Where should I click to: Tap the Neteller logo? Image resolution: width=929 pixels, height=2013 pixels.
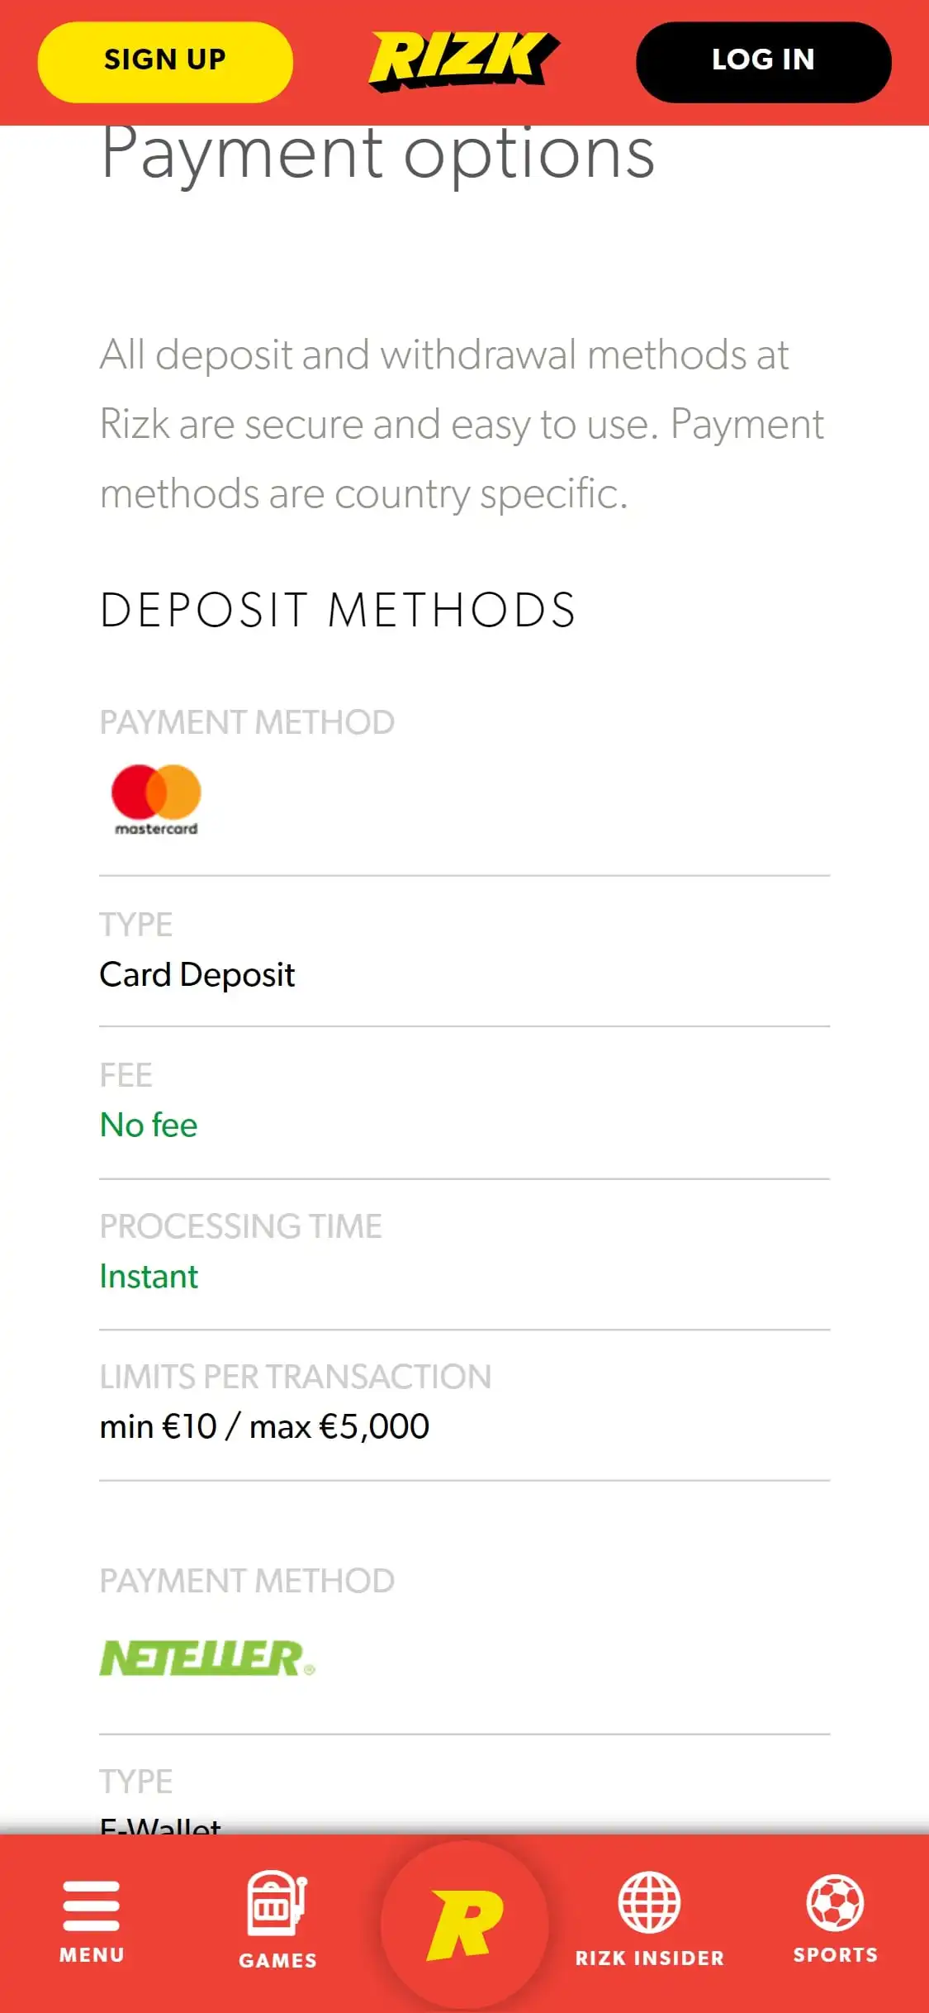(207, 1658)
